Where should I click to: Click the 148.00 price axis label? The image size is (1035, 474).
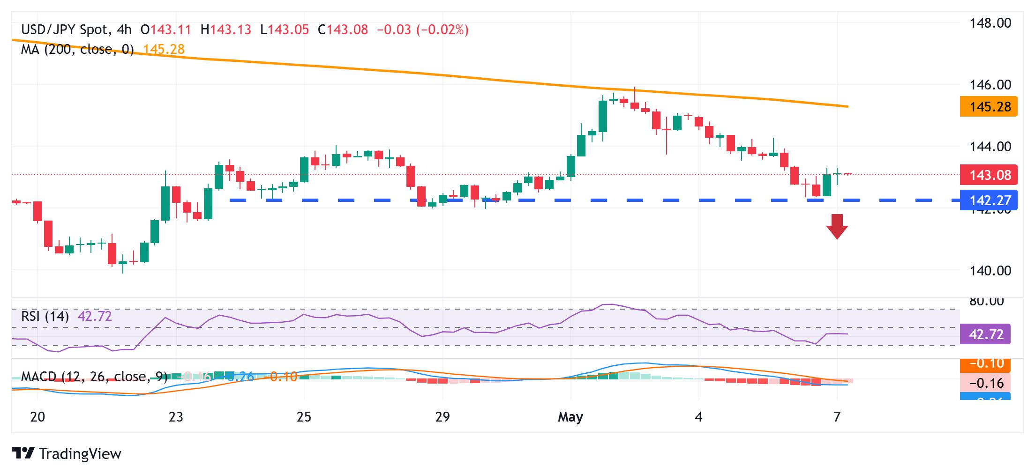click(990, 23)
